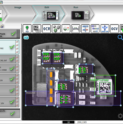Open the String Format tool
123x124 pixels.
point(95,29)
